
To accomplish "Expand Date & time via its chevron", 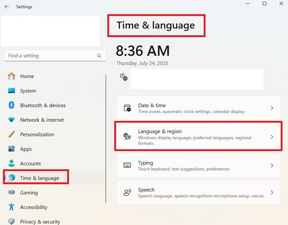I will pyautogui.click(x=272, y=108).
